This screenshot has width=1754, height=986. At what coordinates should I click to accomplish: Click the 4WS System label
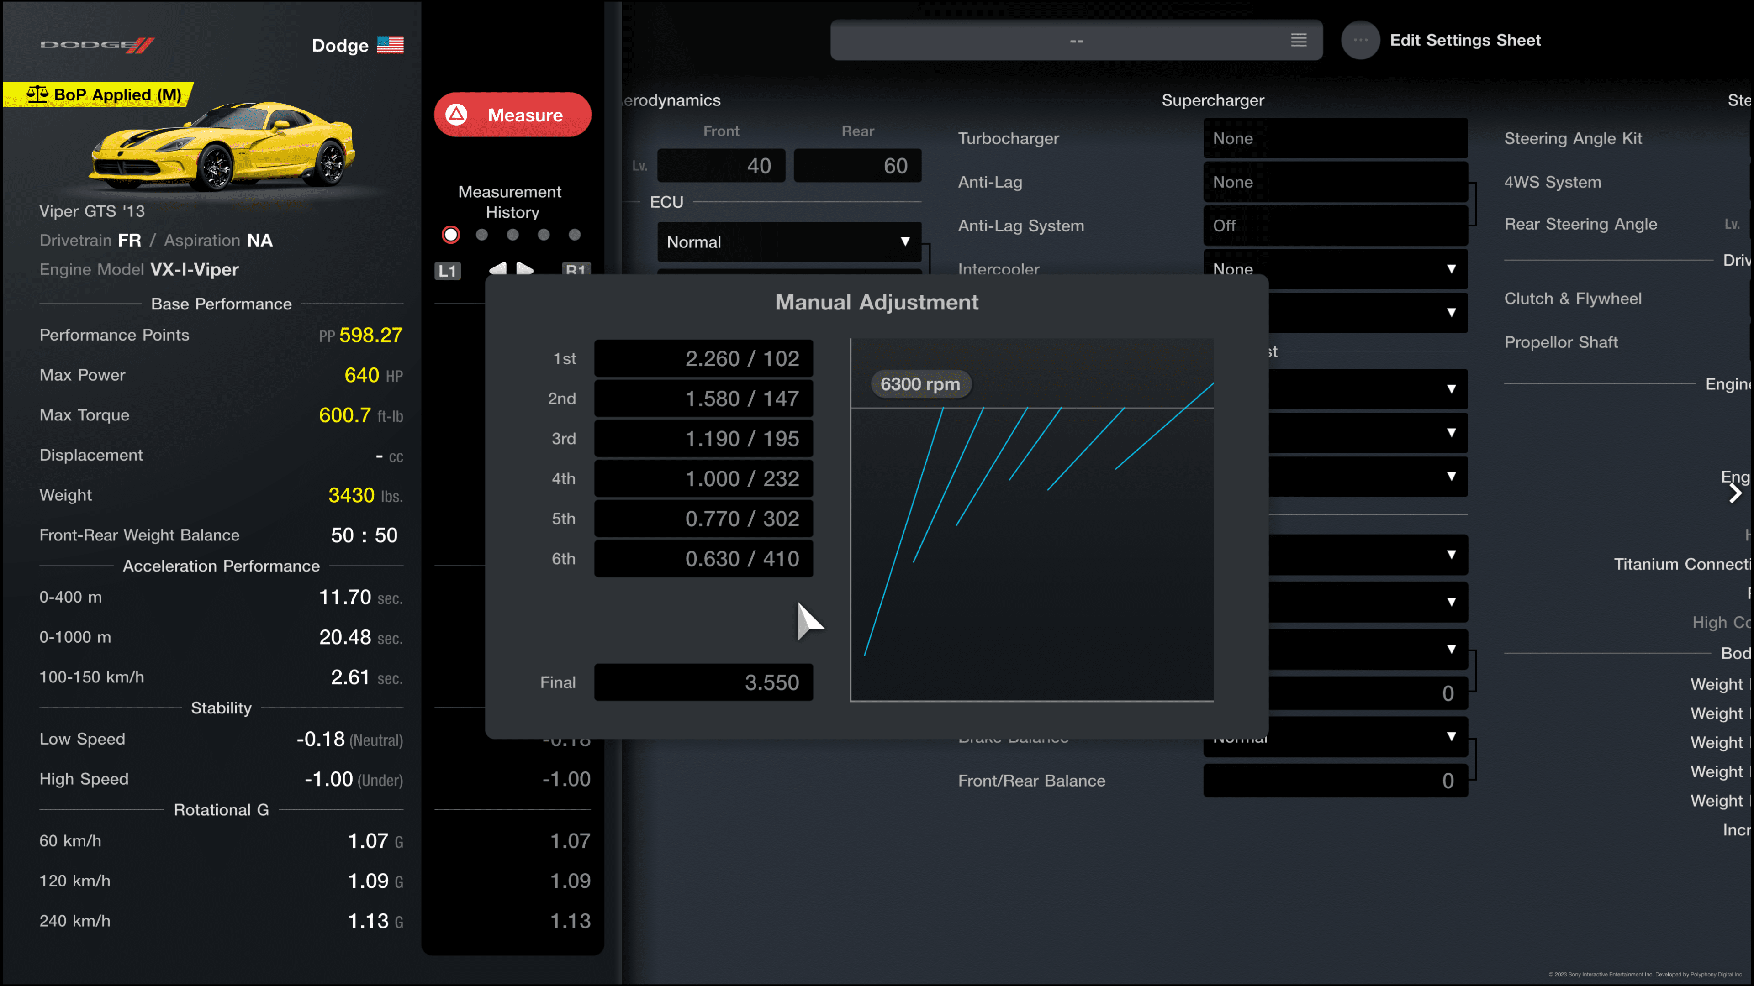click(1553, 183)
